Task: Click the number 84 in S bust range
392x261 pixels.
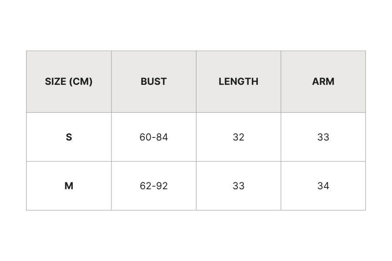Action: (x=162, y=137)
